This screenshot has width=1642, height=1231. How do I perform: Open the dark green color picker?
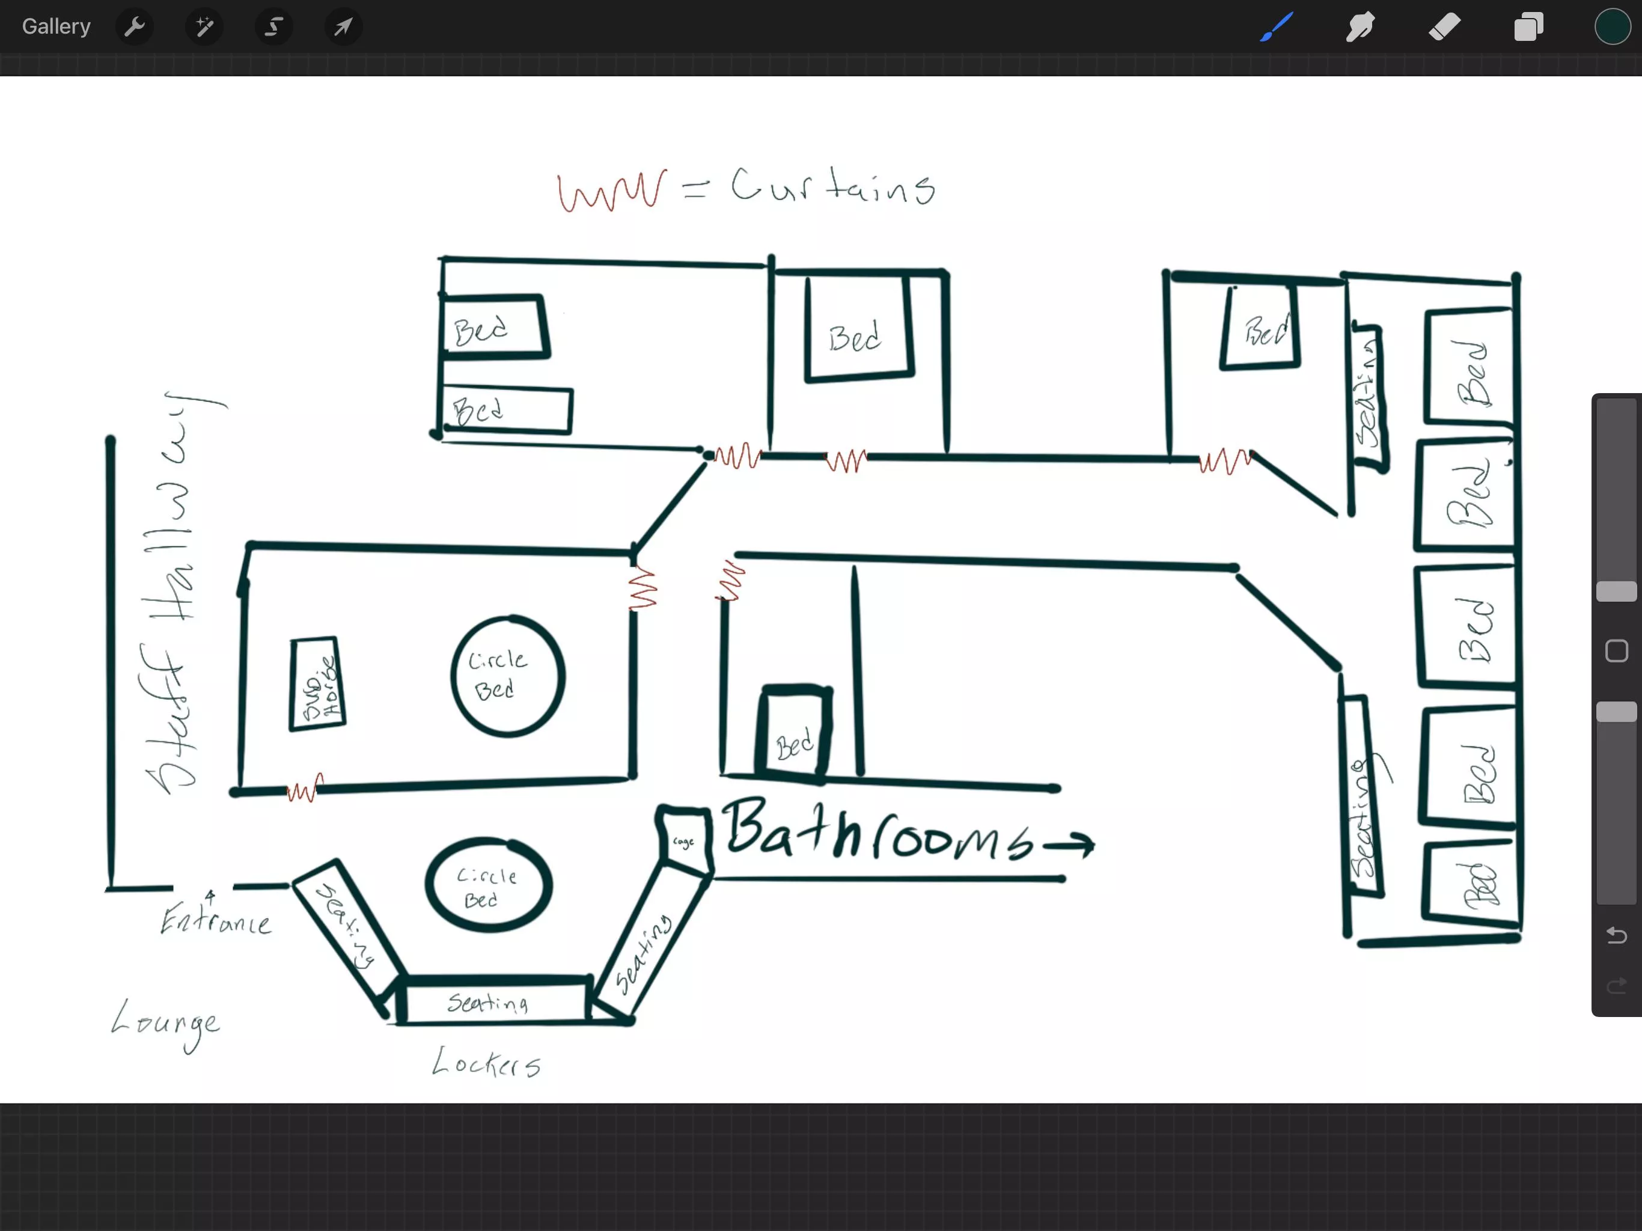point(1611,28)
